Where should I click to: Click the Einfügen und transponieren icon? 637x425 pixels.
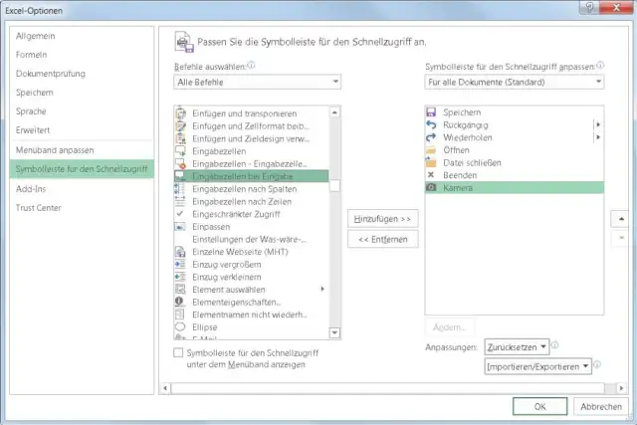click(180, 113)
